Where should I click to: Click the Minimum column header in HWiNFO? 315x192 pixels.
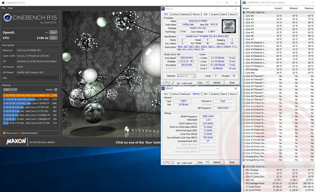(x=293, y=8)
